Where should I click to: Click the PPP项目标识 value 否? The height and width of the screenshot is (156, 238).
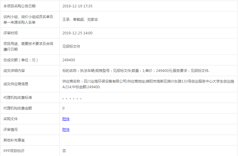pyautogui.click(x=64, y=151)
